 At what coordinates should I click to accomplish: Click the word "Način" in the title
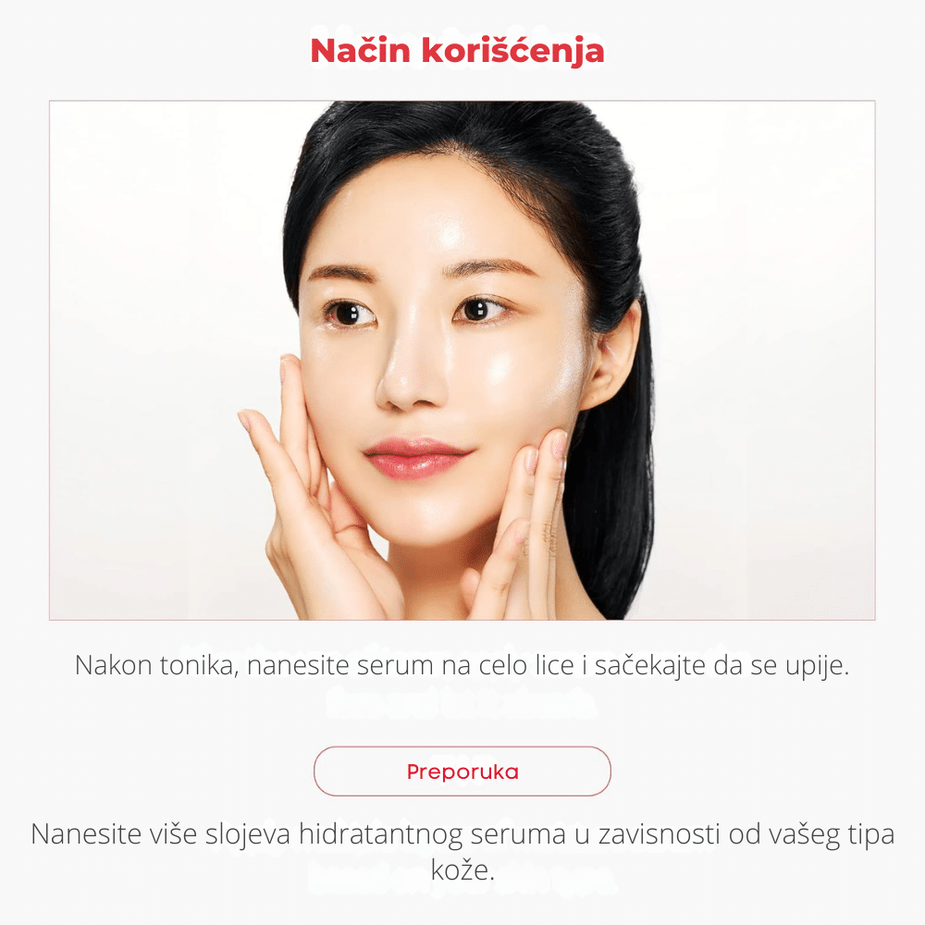360,51
